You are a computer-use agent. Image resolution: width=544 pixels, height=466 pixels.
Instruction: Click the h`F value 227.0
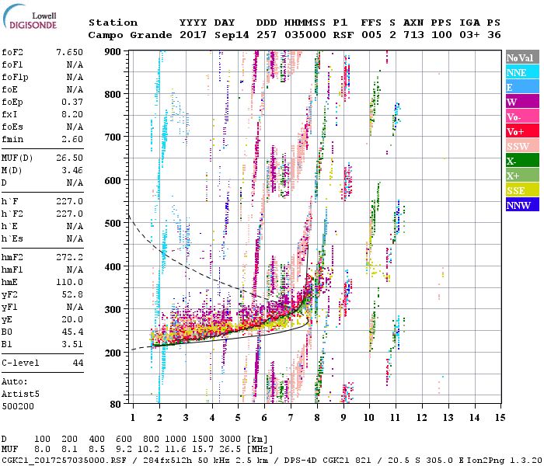69,201
